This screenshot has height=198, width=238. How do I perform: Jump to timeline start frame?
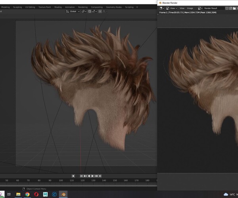81,176
